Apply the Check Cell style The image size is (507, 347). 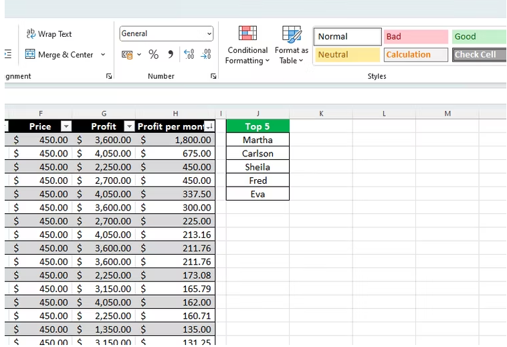pos(479,55)
